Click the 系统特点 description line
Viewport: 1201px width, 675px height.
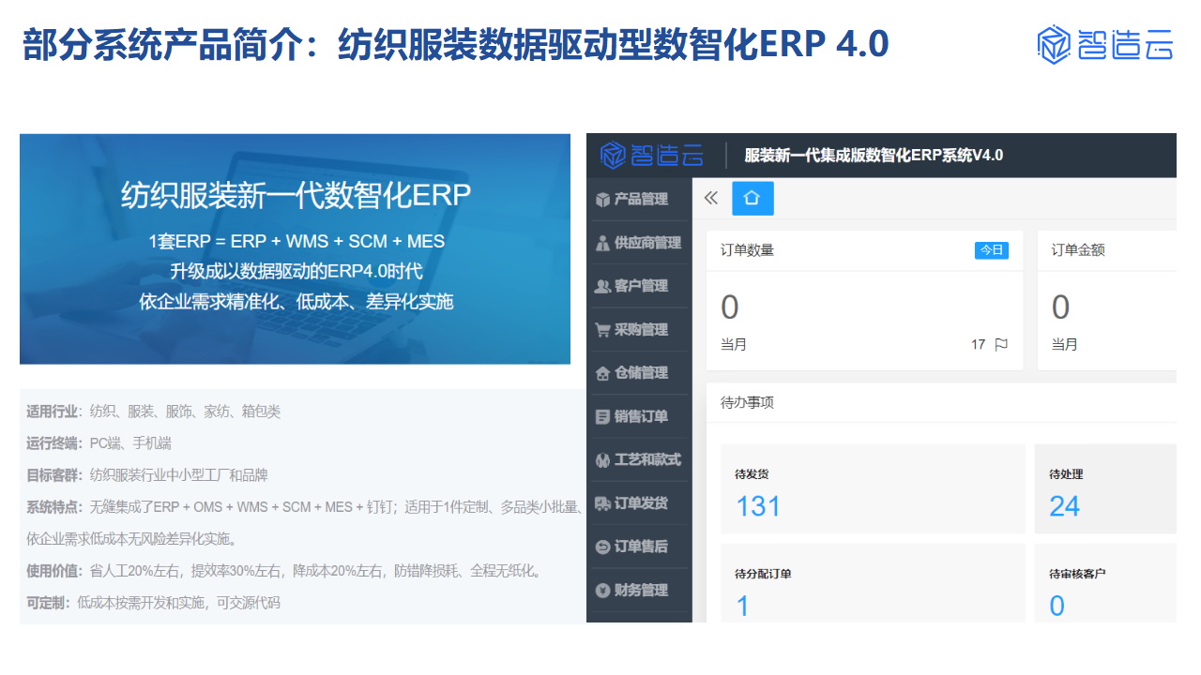pos(305,523)
